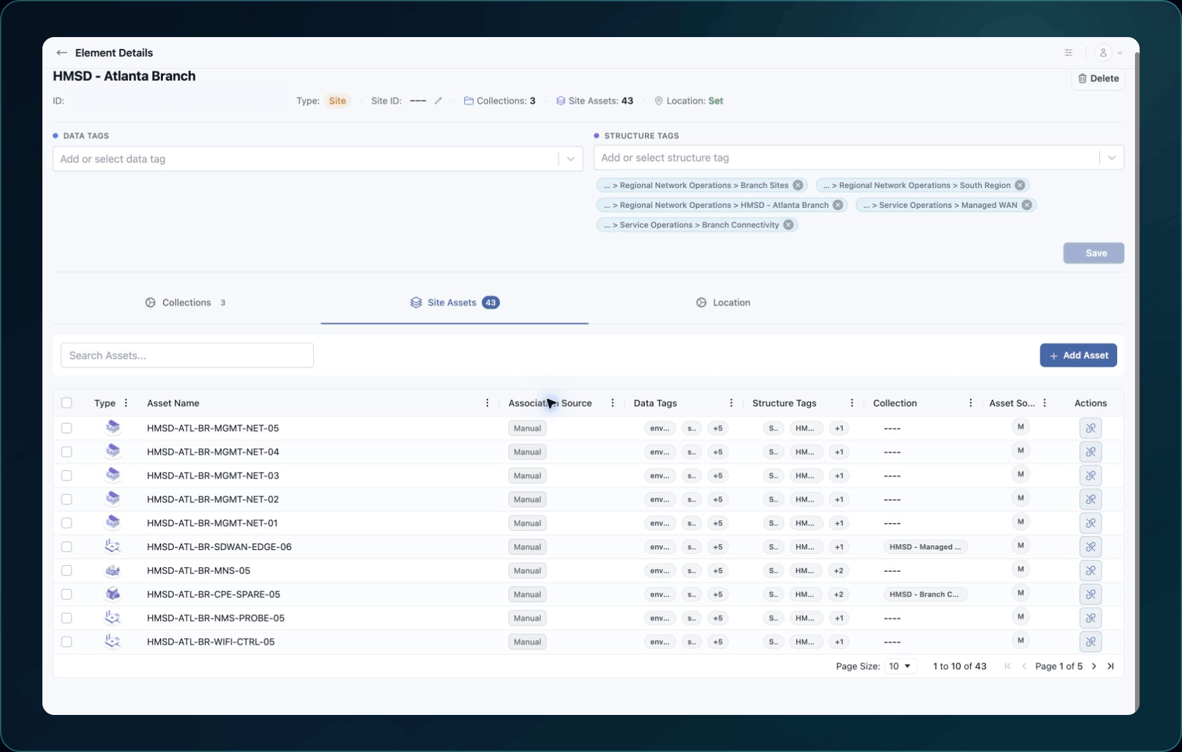1182x752 pixels.
Task: Unlink asset HMSD-ATL-BR-SDWAN-EDGE-06
Action: [x=1091, y=547]
